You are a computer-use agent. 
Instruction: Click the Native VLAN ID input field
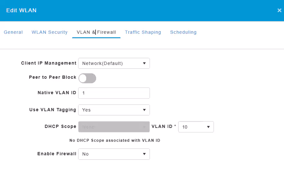click(114, 93)
